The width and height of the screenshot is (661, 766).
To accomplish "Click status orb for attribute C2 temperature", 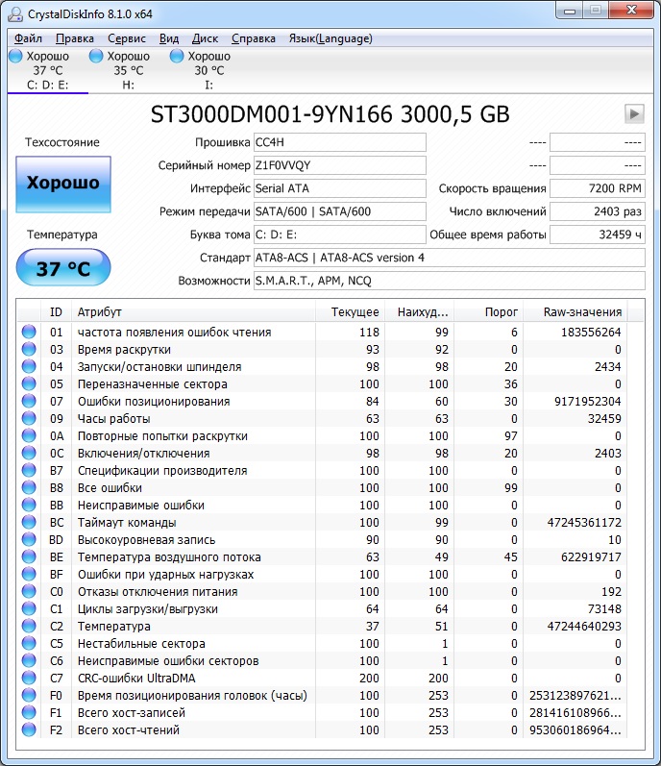I will [29, 627].
